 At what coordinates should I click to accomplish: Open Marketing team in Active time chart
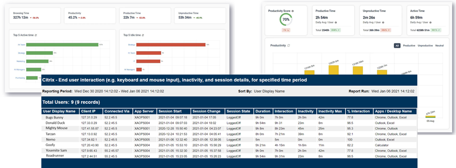pyautogui.click(x=21, y=61)
